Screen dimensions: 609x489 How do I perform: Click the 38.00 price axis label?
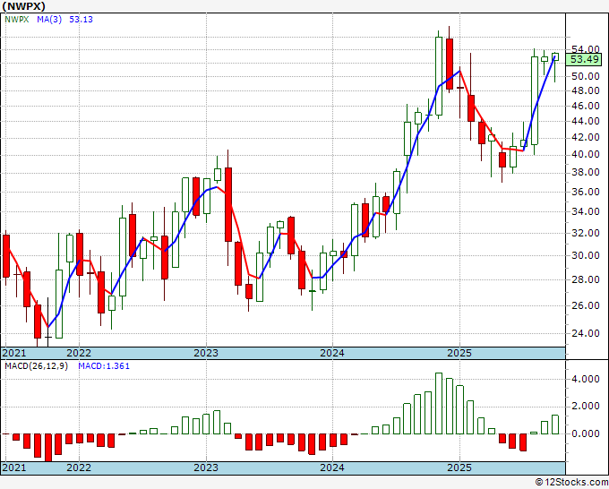pyautogui.click(x=586, y=173)
